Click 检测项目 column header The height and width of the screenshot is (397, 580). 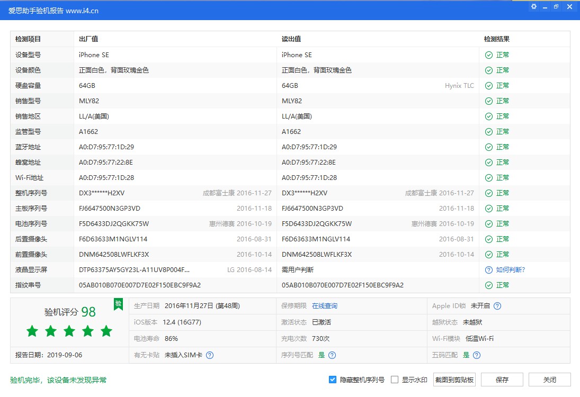(x=28, y=39)
